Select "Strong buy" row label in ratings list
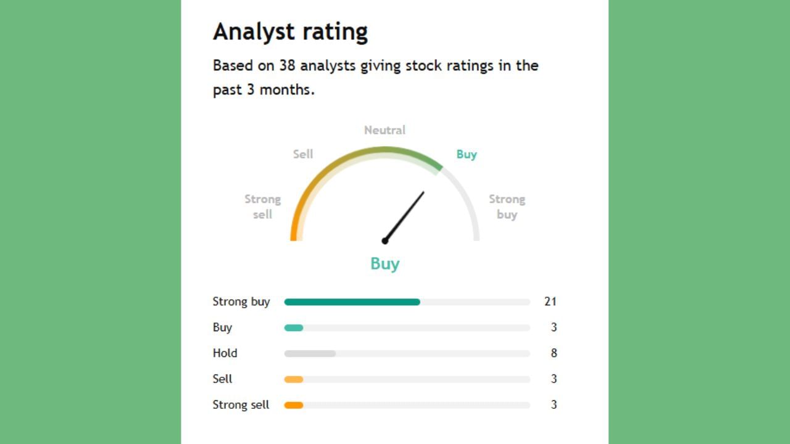The height and width of the screenshot is (444, 790). pos(241,302)
